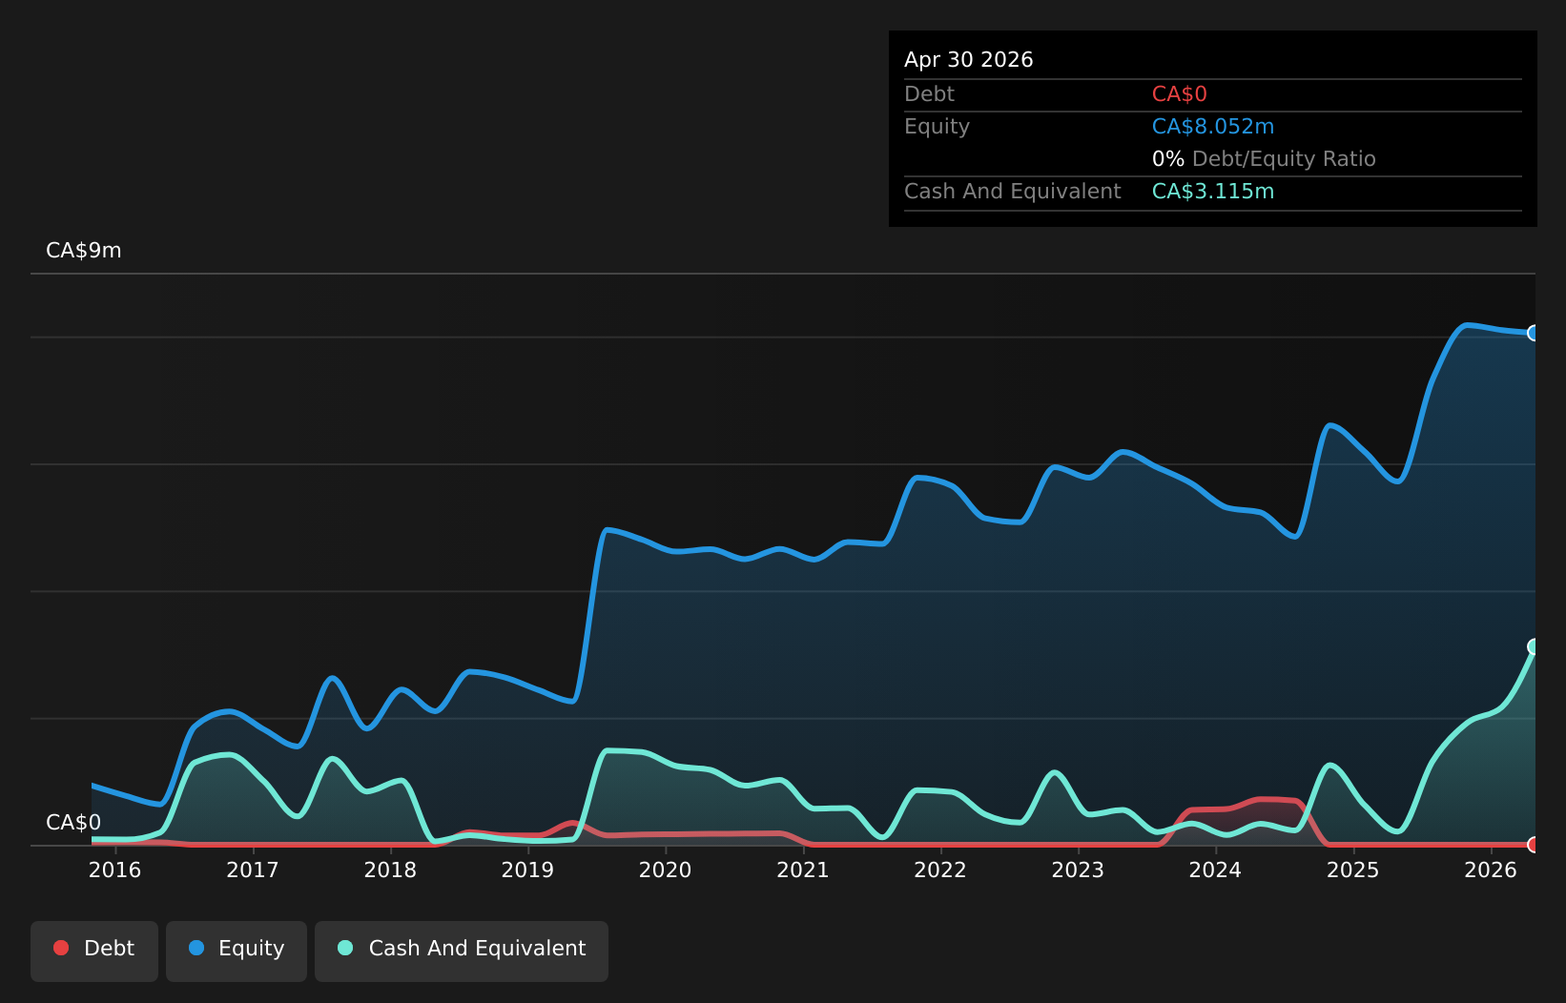Click the CA$0 y-axis label
Screen dimensions: 1566x1003
tap(73, 823)
